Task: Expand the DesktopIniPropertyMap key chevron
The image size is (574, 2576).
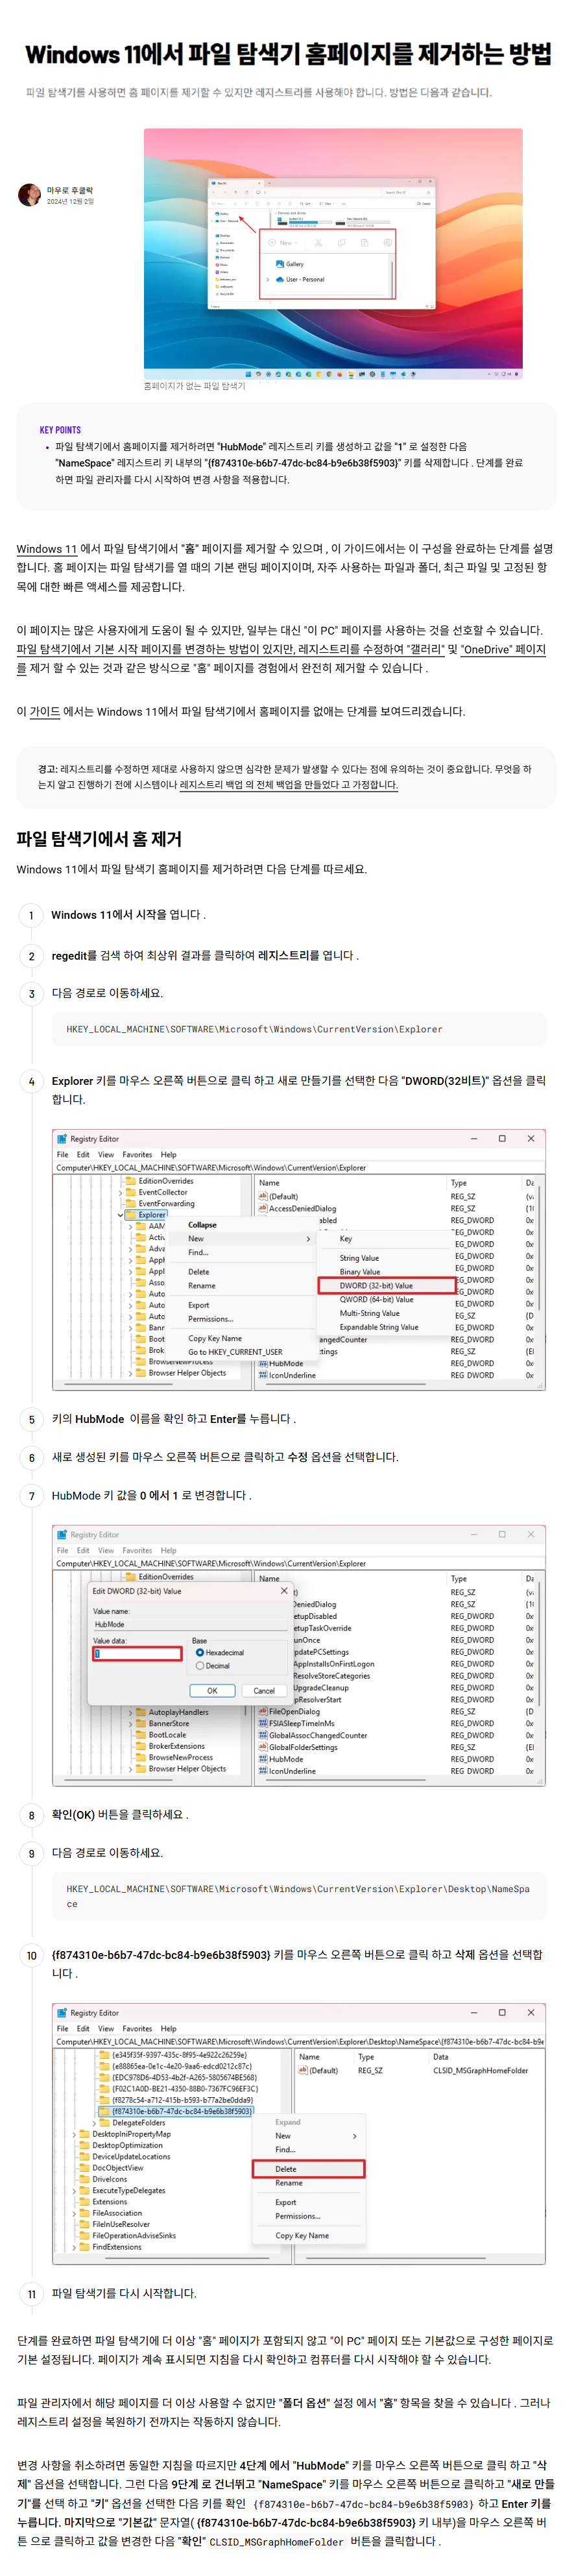Action: pyautogui.click(x=75, y=2134)
